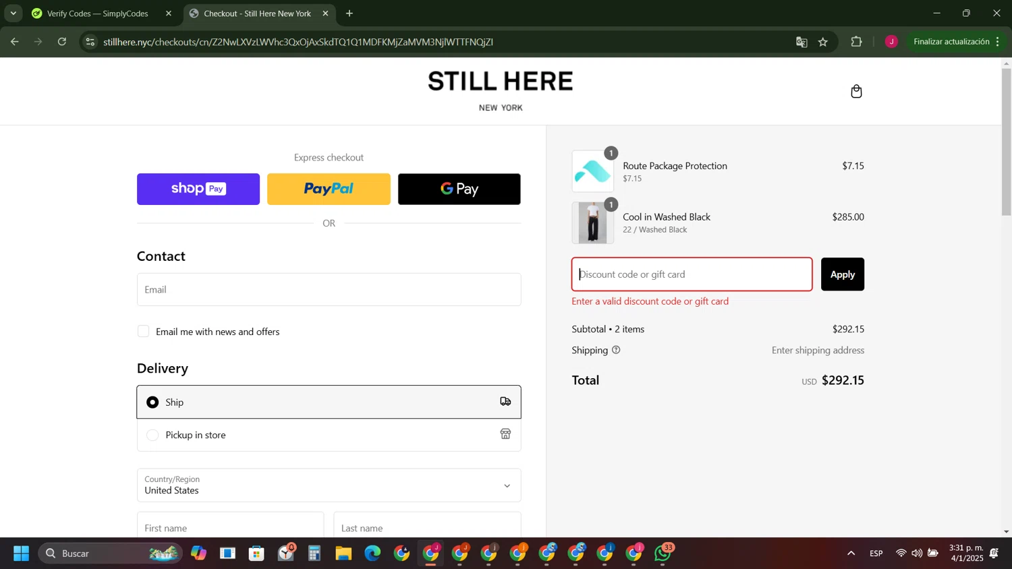This screenshot has width=1012, height=569.
Task: Go back to the previous page
Action: click(14, 42)
